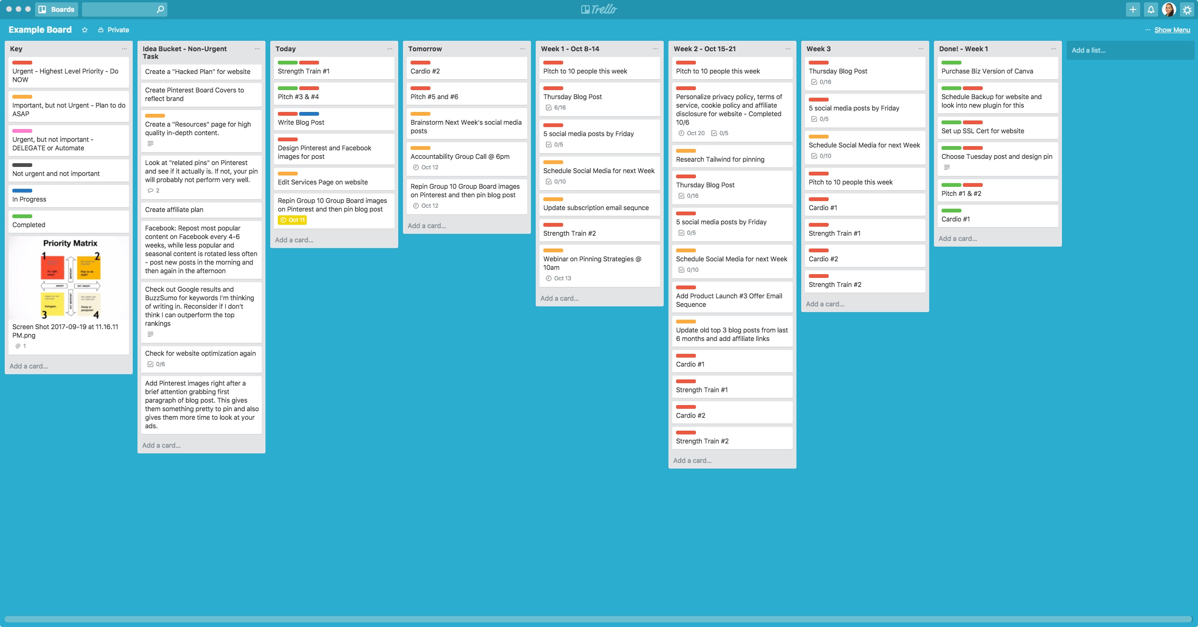Click 0/10 checklist badge on Week 1 Schedule Social Media
The width and height of the screenshot is (1198, 627).
[556, 182]
